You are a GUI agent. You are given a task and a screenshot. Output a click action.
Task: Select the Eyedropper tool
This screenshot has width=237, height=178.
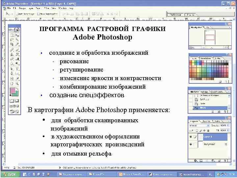(17, 79)
